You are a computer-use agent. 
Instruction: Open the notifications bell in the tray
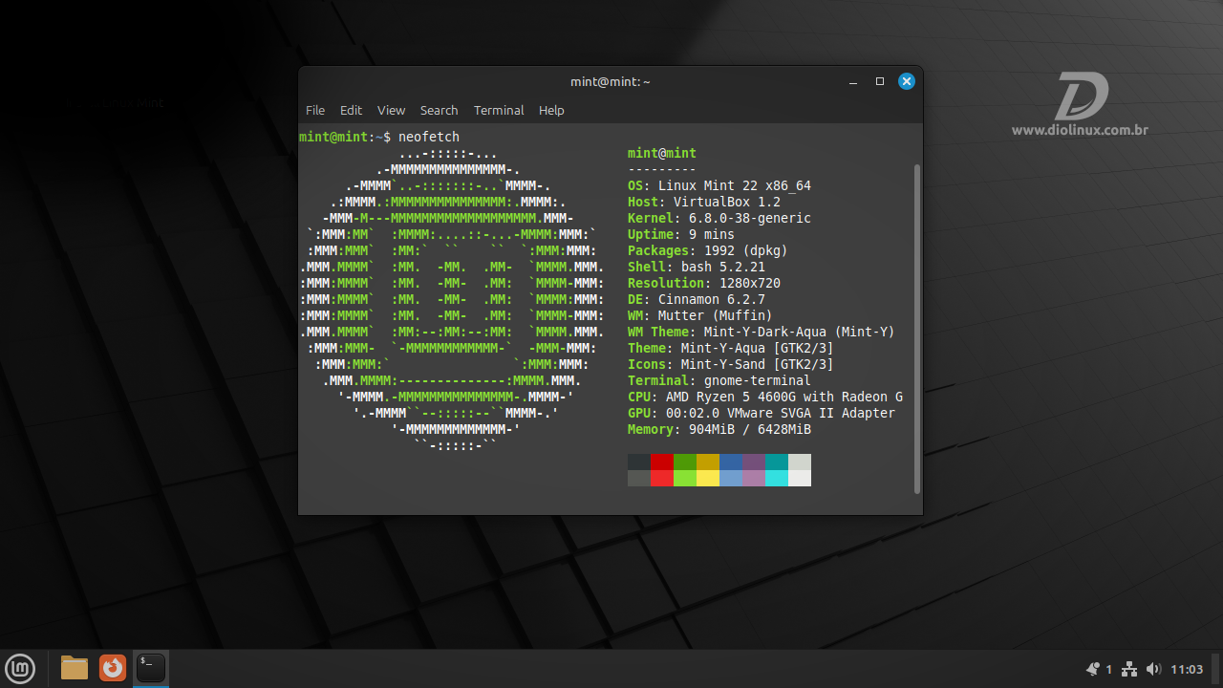coord(1093,669)
